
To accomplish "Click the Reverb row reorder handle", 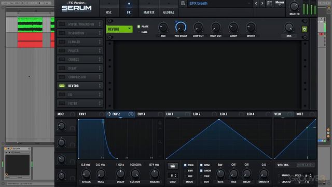I will point(100,86).
